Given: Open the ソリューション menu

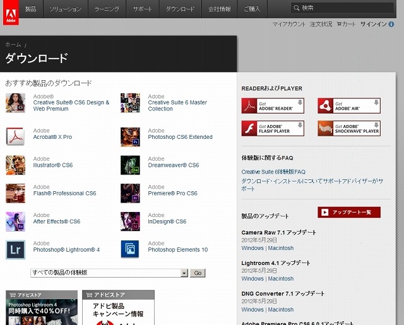Looking at the screenshot, I should 66,9.
